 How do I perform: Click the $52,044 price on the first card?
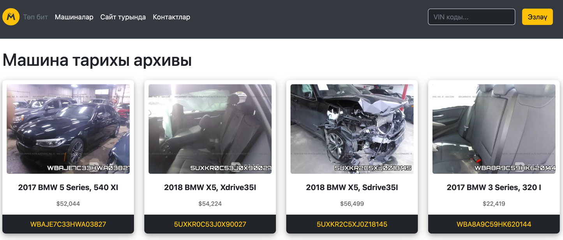[68, 203]
